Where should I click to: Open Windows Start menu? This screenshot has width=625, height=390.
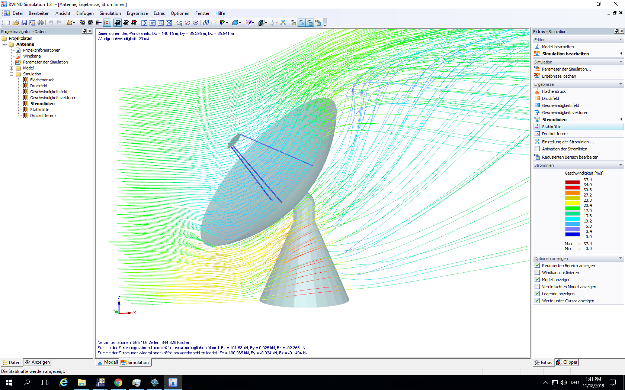[9, 383]
